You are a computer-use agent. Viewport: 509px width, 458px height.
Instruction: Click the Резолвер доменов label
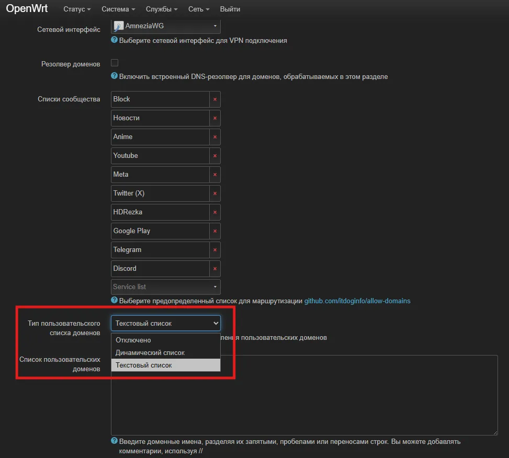coord(71,64)
